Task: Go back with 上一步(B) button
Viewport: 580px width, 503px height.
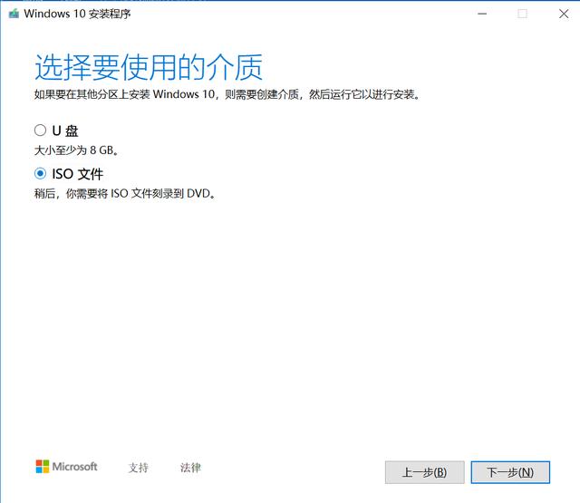Action: [424, 472]
